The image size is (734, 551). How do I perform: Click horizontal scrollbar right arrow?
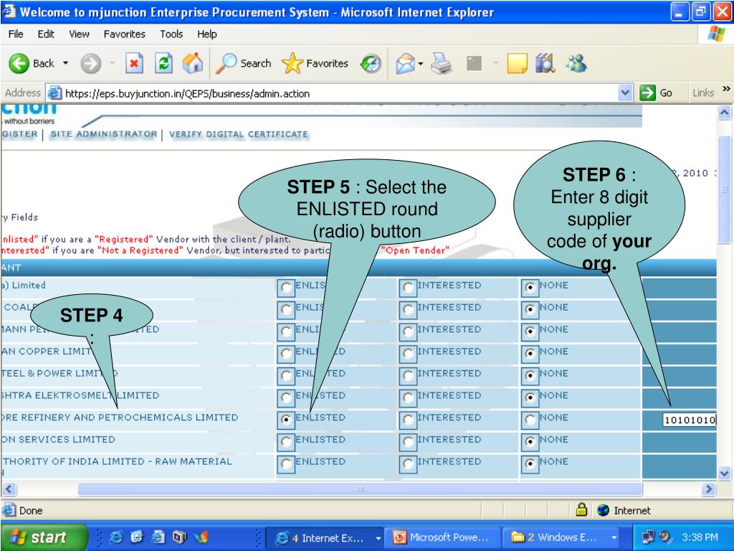tap(709, 489)
